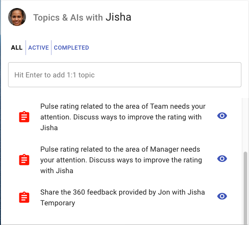Toggle the eye icon for 360 feedback topic

tap(222, 196)
